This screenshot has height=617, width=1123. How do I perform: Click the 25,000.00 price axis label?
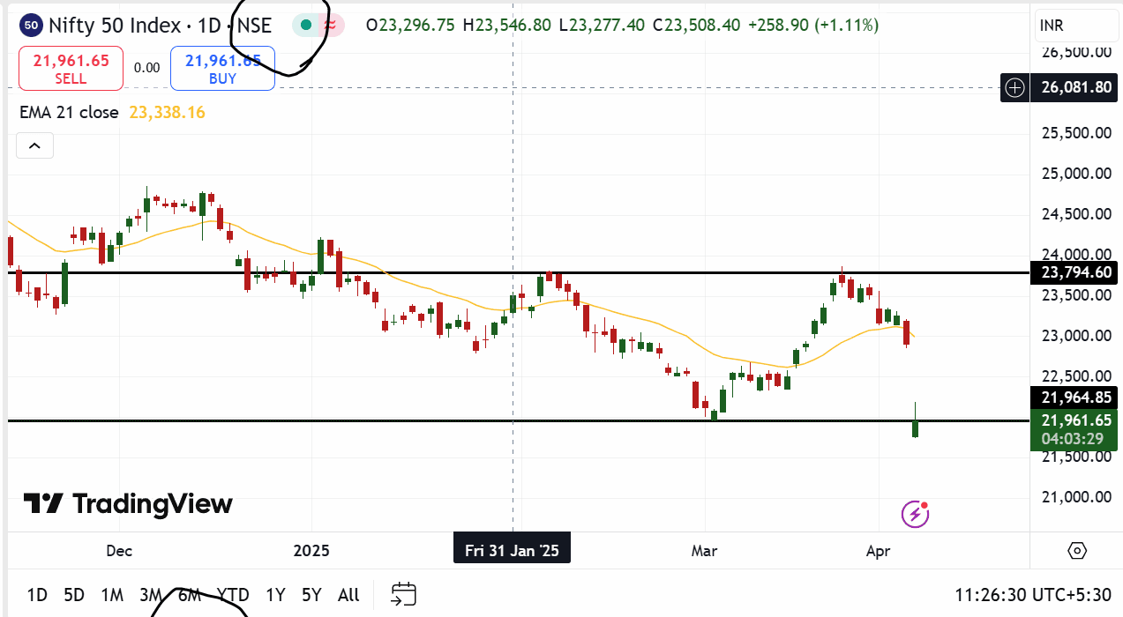point(1075,174)
